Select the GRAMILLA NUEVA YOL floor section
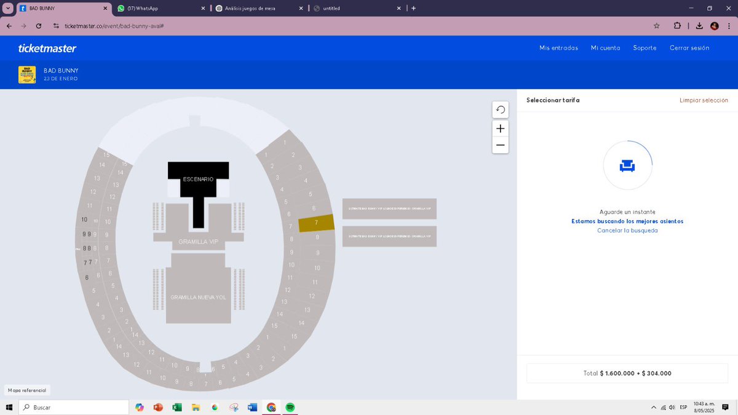Viewport: 738px width, 415px height. pyautogui.click(x=198, y=297)
